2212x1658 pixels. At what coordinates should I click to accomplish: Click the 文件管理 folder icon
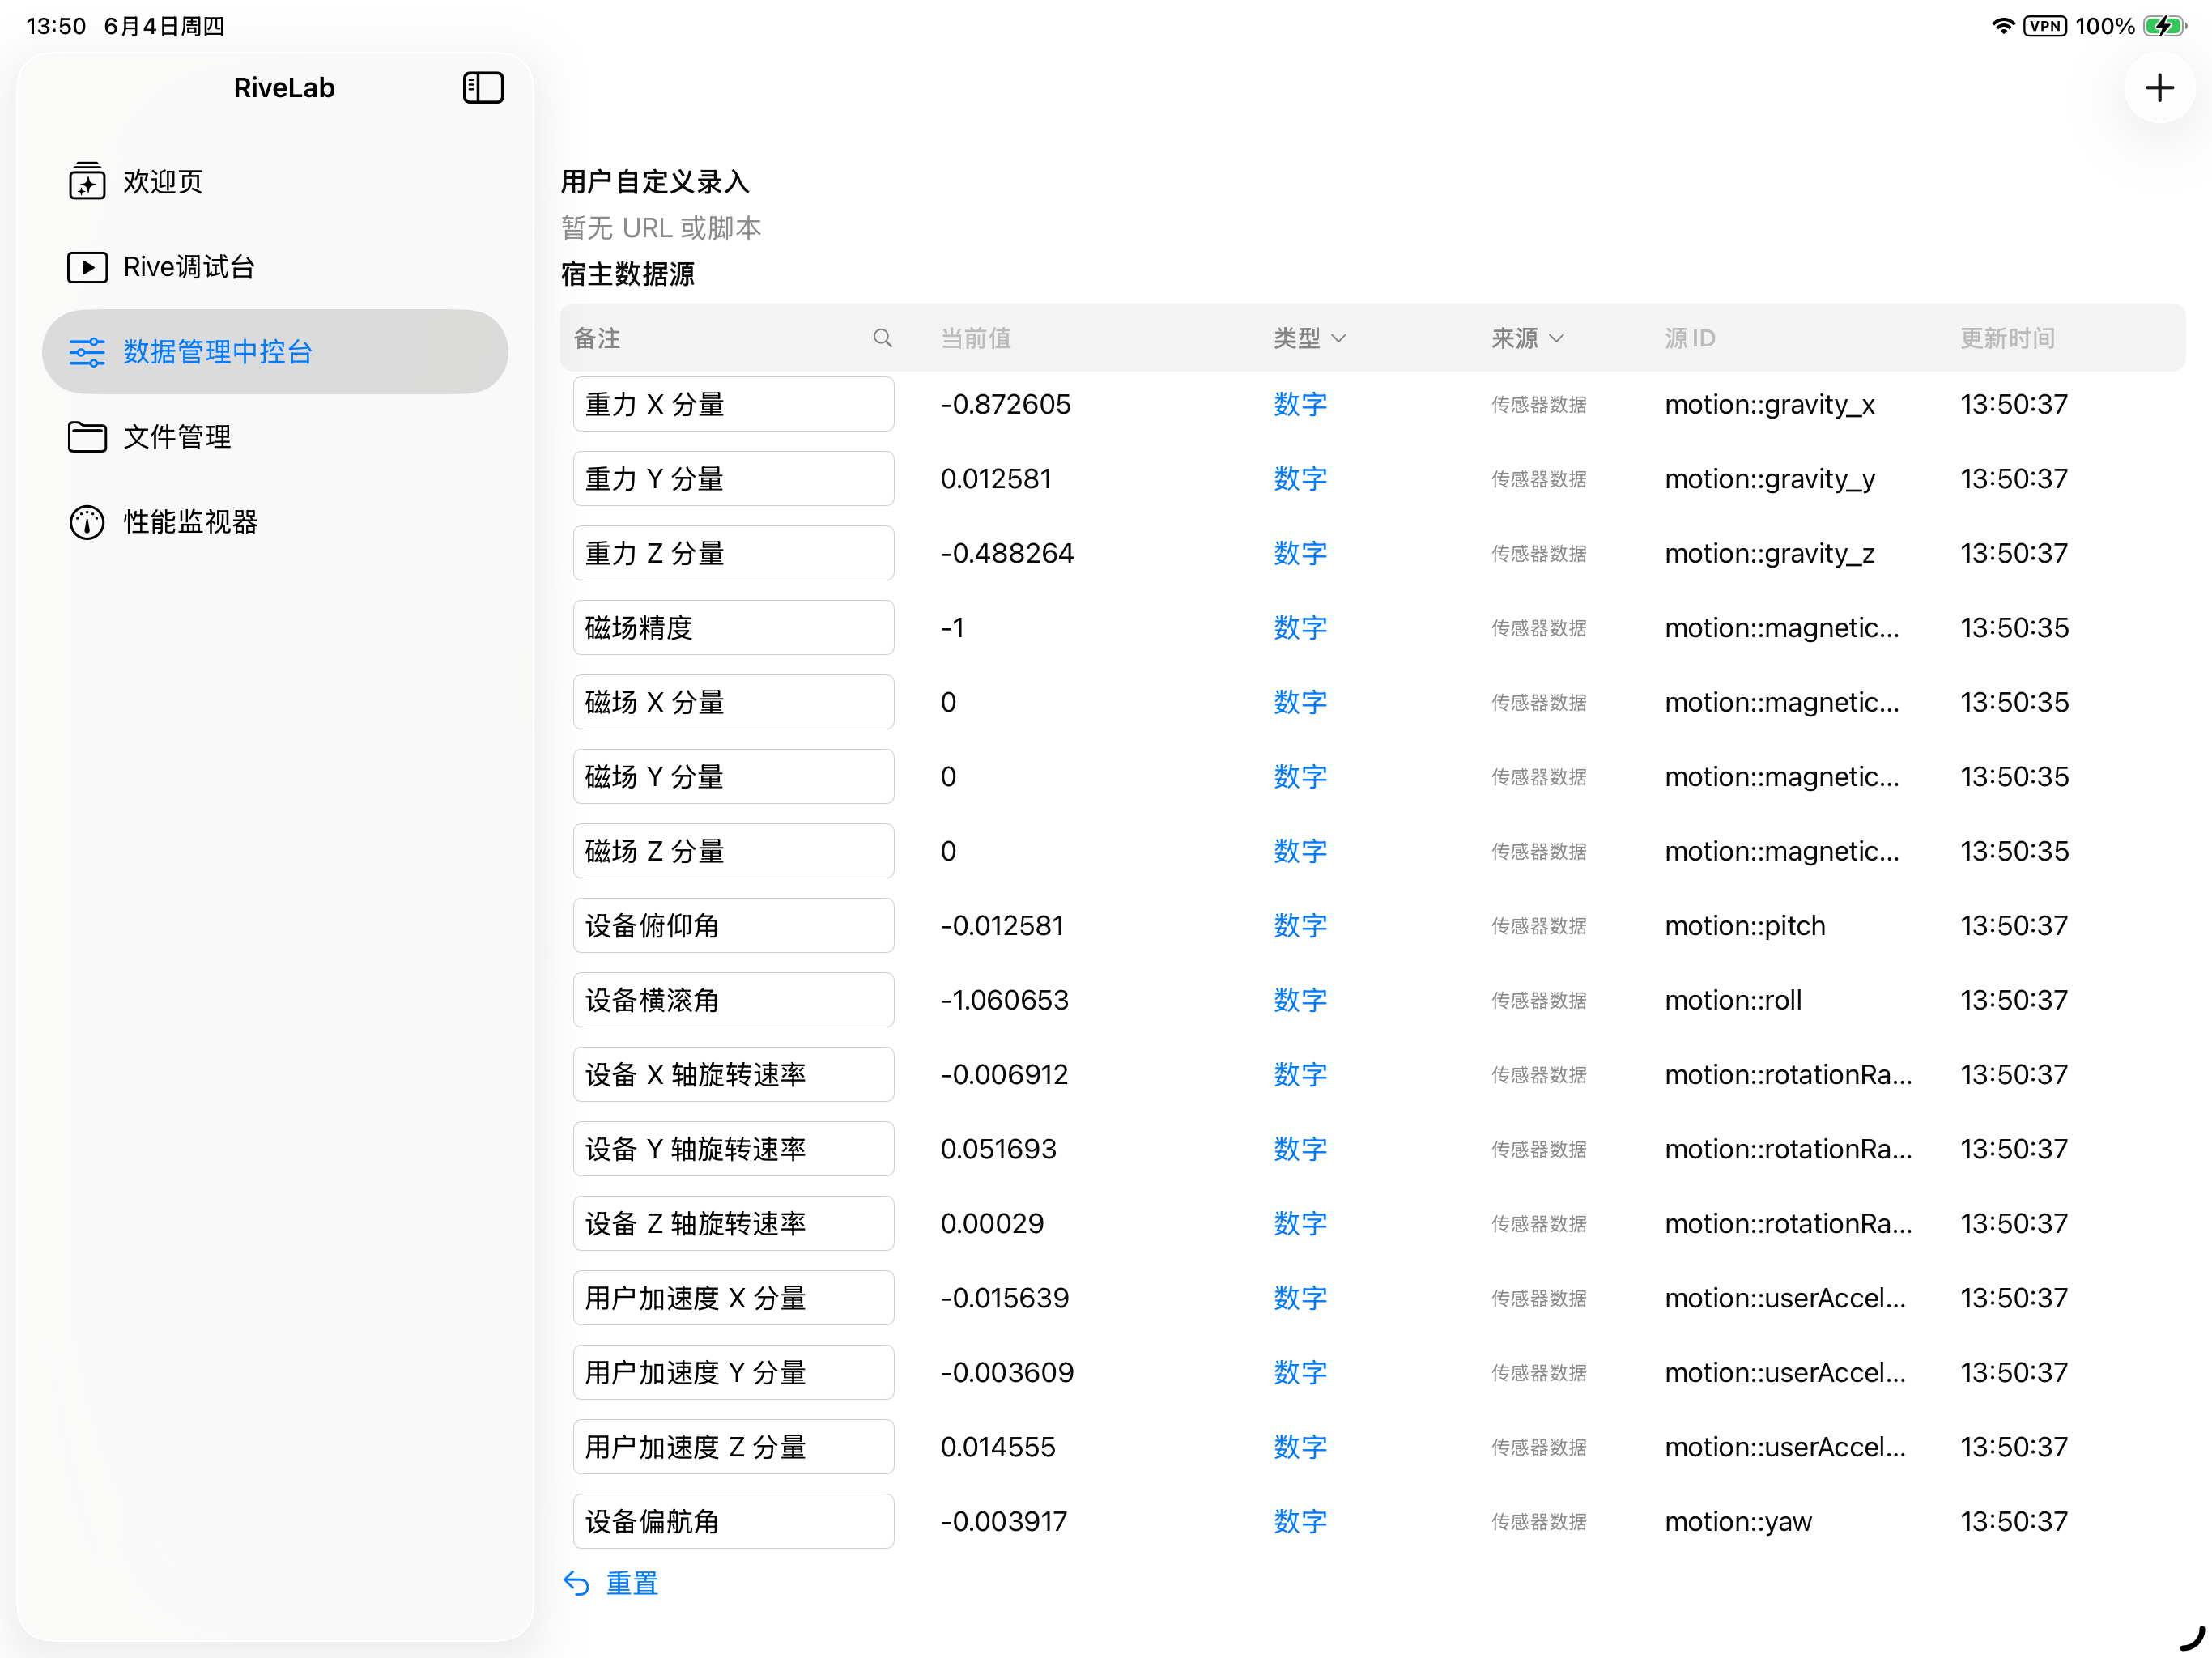point(87,437)
